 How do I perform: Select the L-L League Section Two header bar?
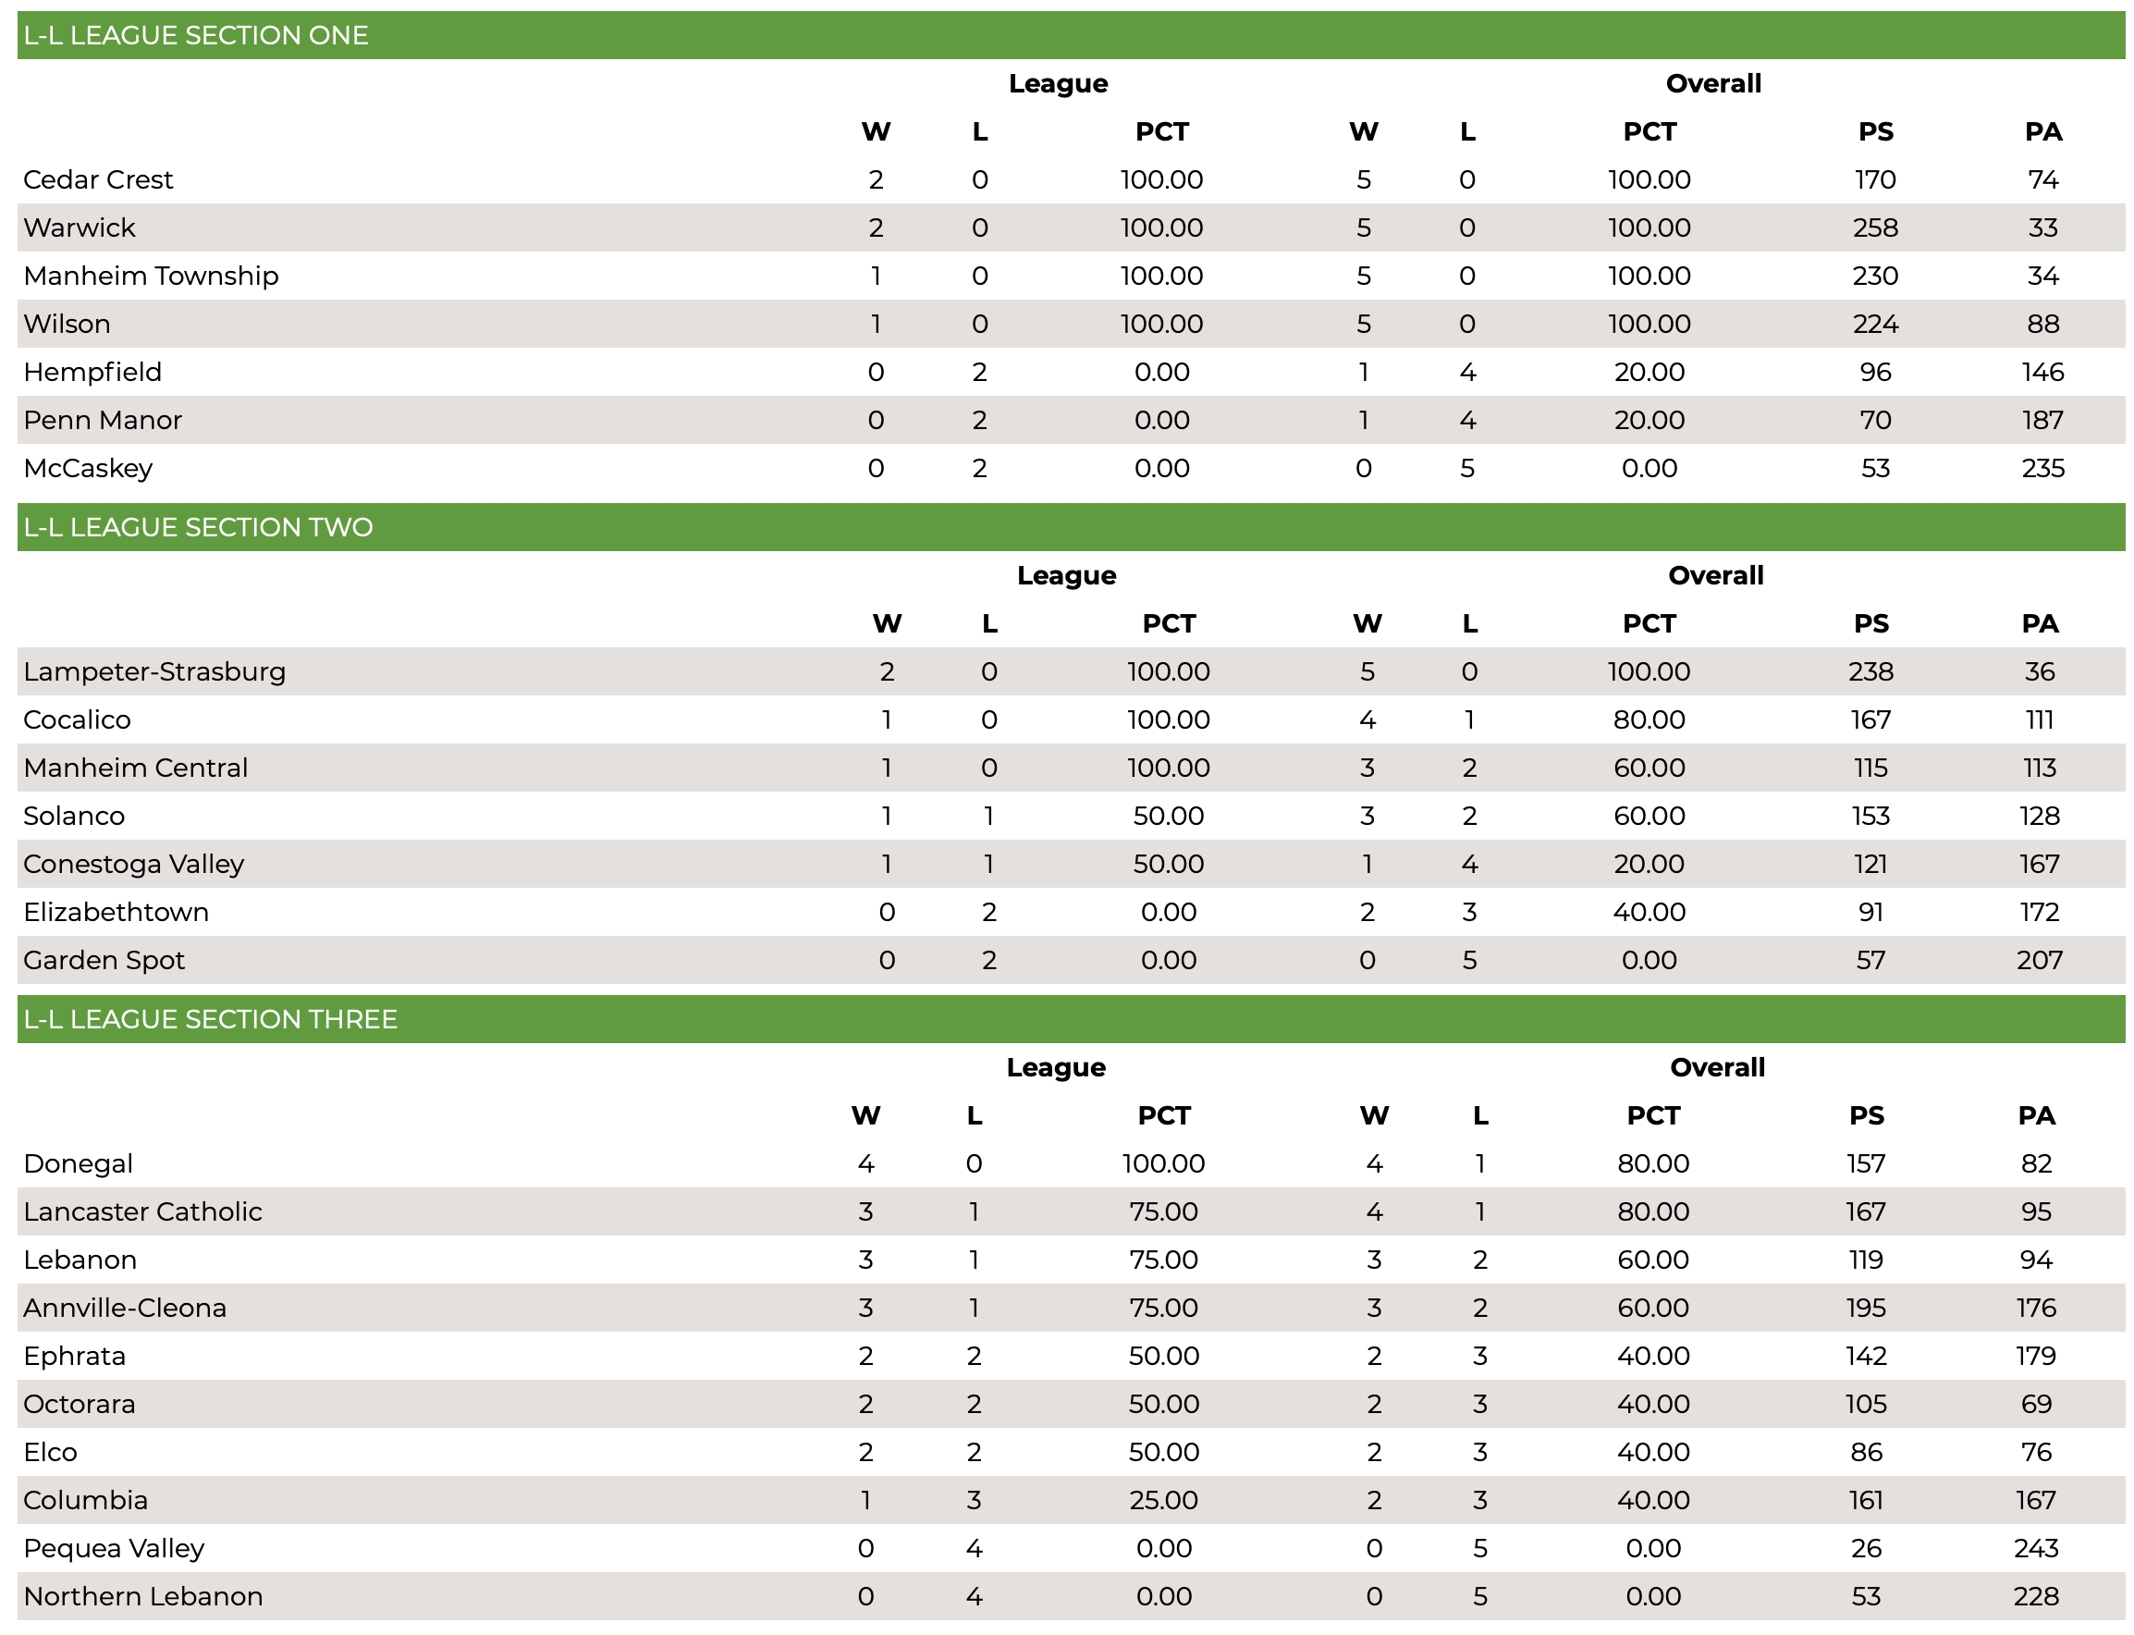tap(1071, 527)
